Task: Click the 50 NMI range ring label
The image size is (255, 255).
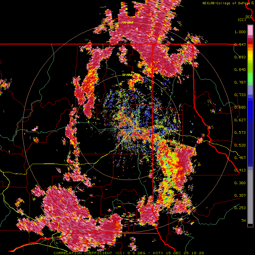Action: point(127,75)
